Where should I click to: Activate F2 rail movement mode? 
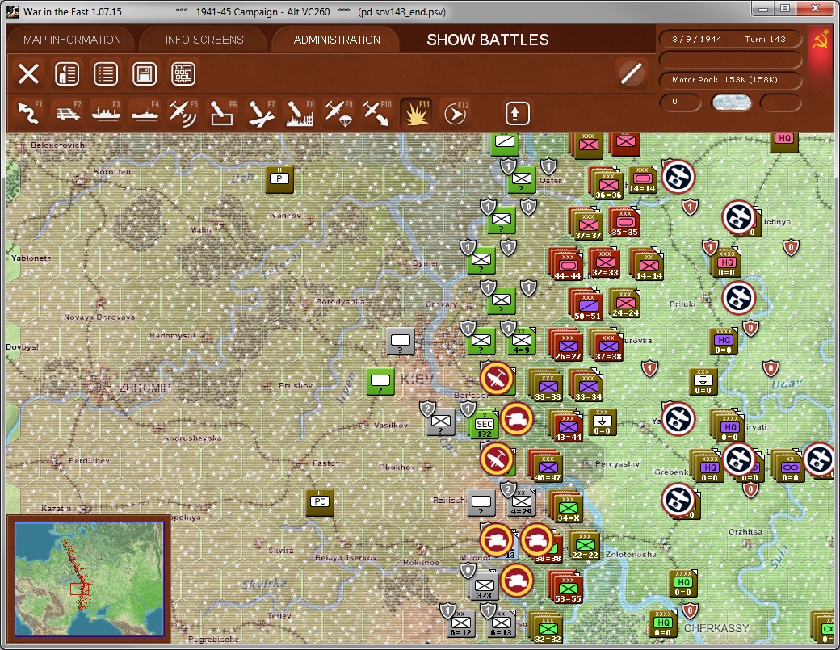68,112
